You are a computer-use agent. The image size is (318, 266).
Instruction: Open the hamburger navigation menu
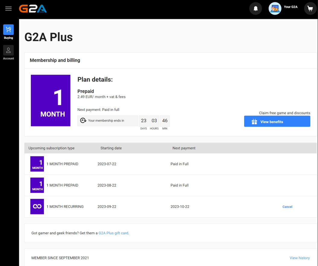point(8,8)
